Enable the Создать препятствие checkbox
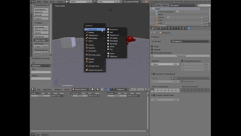241x136 pixels. tap(154, 95)
